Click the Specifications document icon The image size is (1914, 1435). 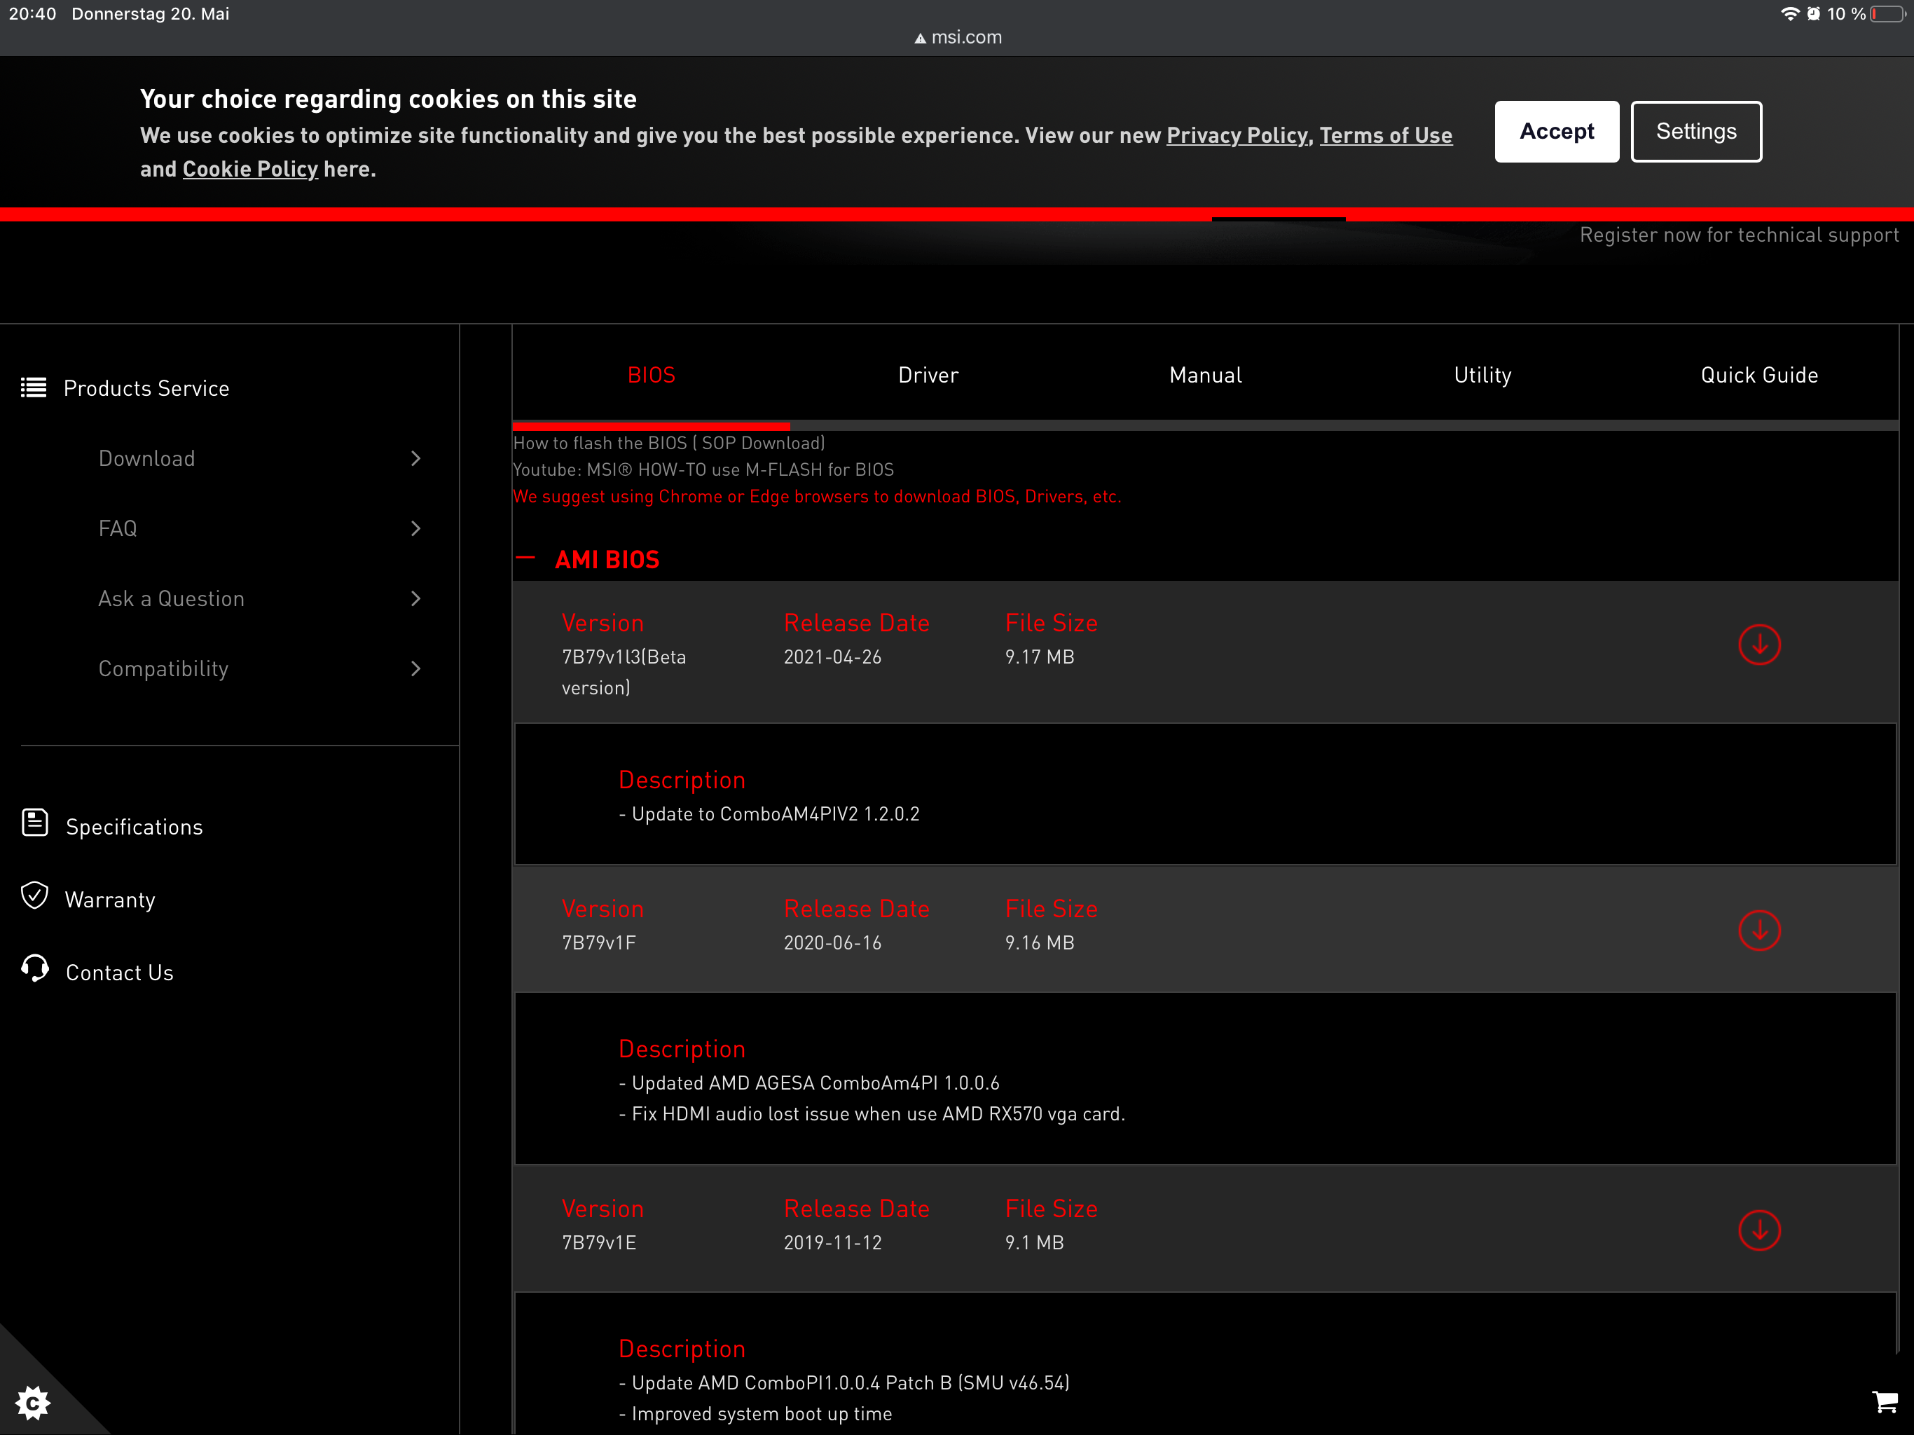coord(34,823)
